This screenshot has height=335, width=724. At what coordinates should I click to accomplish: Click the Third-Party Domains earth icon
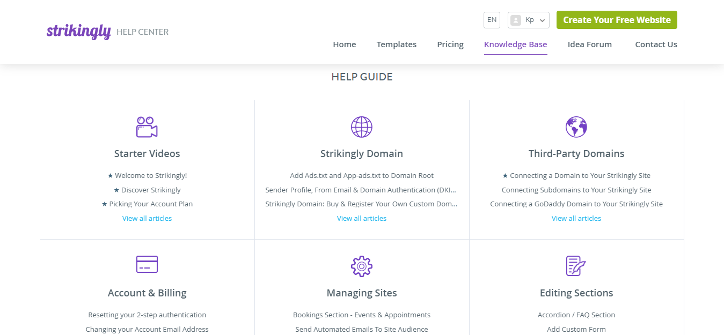click(x=576, y=127)
